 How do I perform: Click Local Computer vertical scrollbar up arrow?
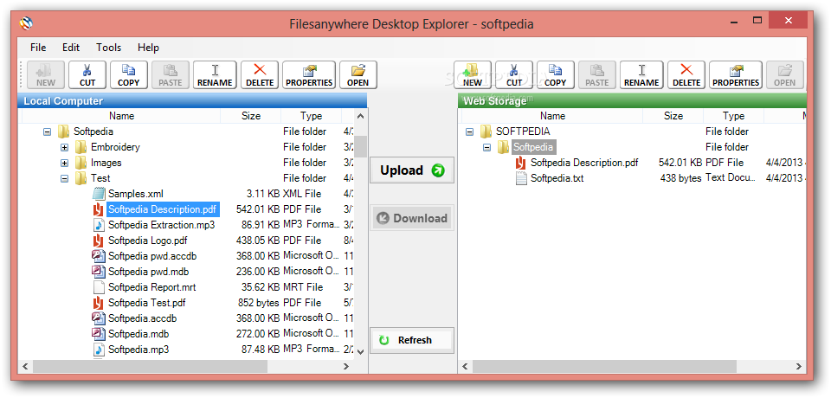coord(360,116)
